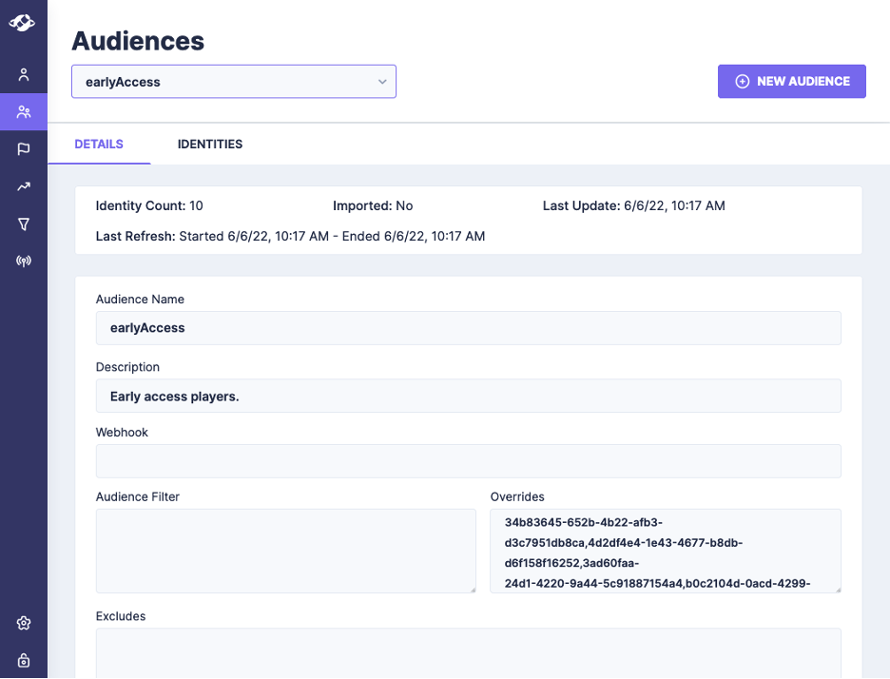Image resolution: width=890 pixels, height=679 pixels.
Task: Focus the Description text field
Action: pyautogui.click(x=468, y=397)
